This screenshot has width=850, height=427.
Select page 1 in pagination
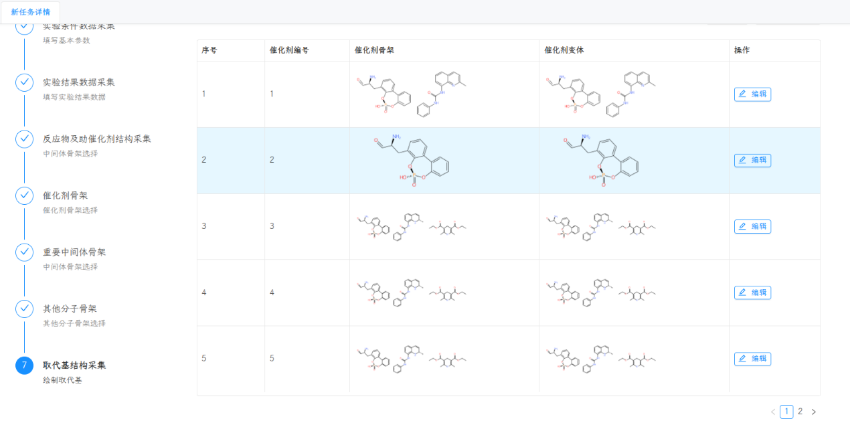tap(786, 412)
